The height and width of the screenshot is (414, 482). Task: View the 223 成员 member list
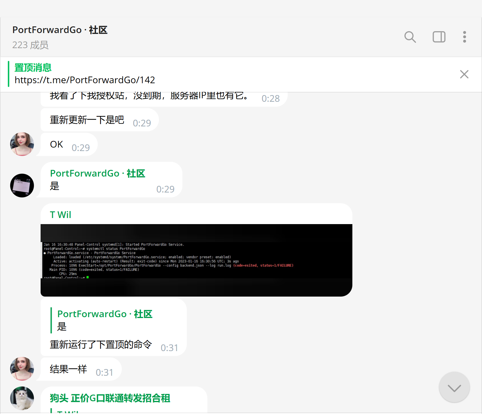pyautogui.click(x=30, y=45)
